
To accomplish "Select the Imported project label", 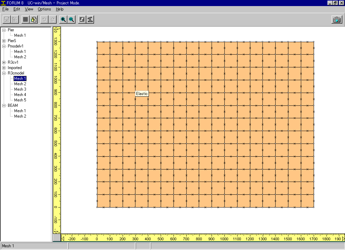I will tap(15, 68).
